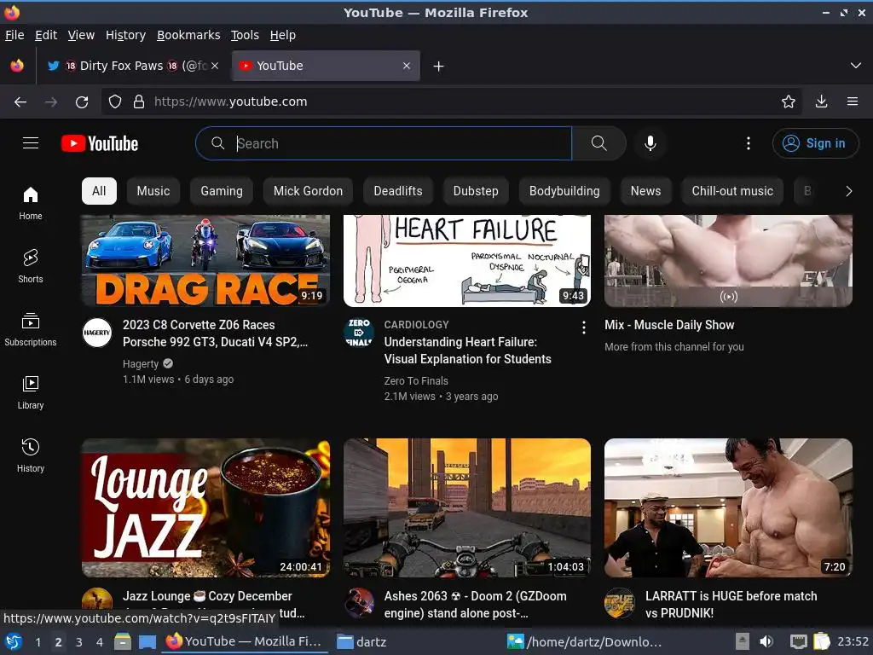Open Understanding Heart Failure video title
873x655 pixels.
click(x=468, y=351)
